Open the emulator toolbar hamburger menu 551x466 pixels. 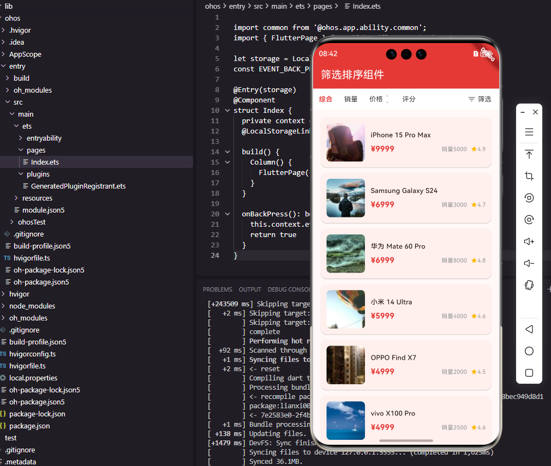[529, 132]
